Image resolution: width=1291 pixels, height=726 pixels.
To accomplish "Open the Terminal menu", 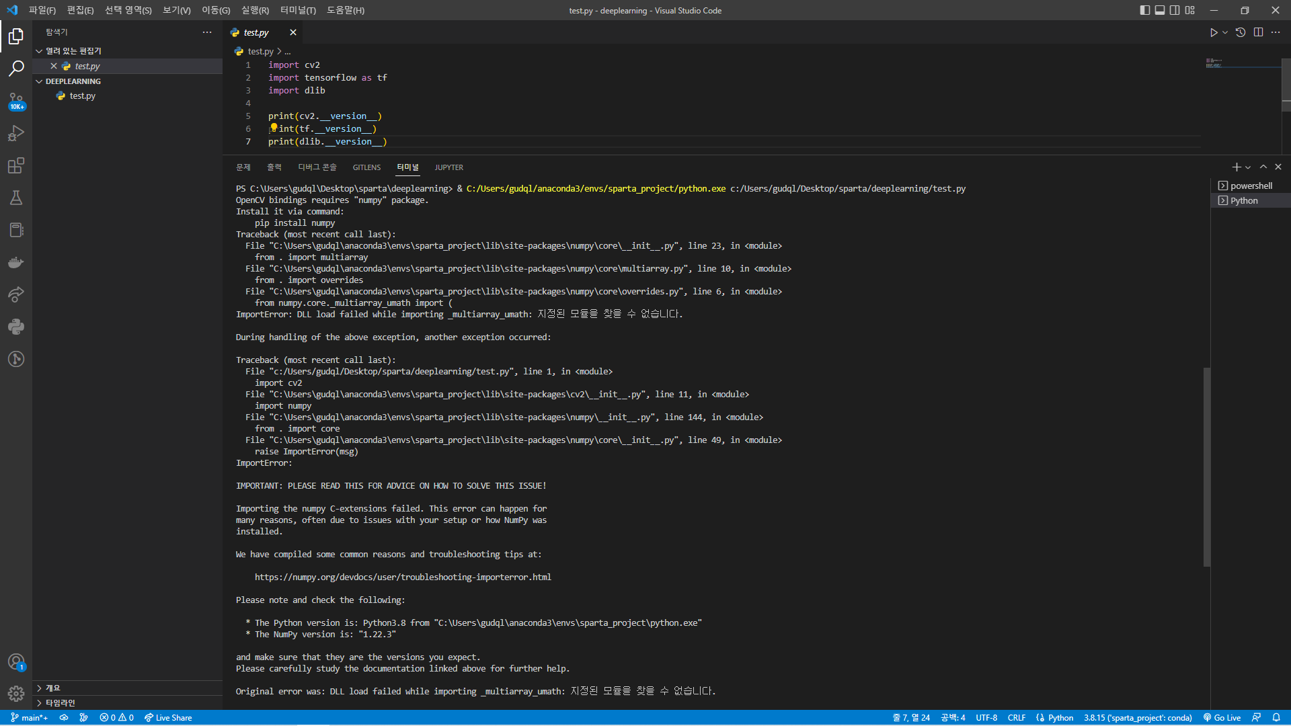I will coord(298,10).
